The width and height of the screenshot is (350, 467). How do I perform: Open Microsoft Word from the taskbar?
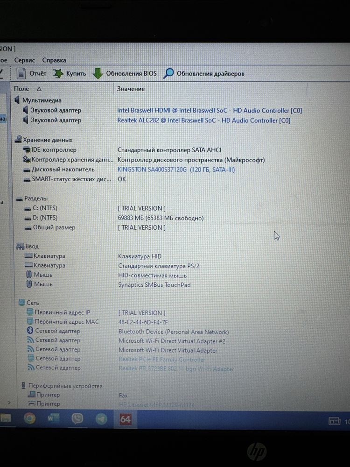pyautogui.click(x=54, y=418)
